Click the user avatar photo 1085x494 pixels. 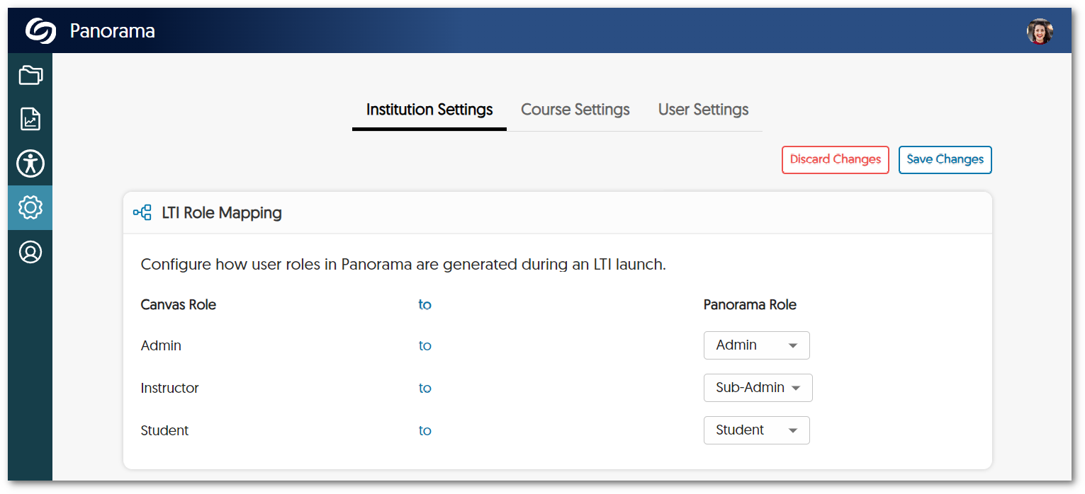click(x=1040, y=31)
